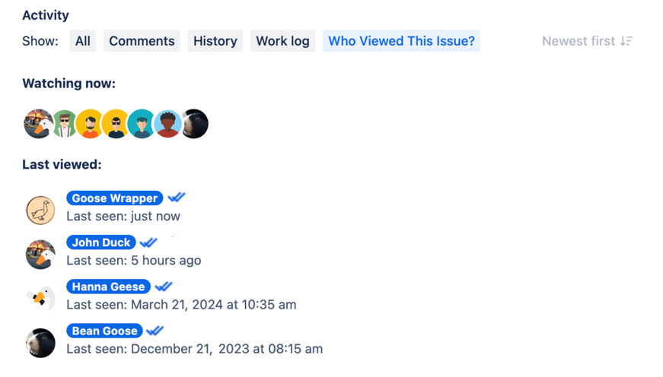The height and width of the screenshot is (377, 663).
Task: Switch to the Work log tab
Action: [x=282, y=41]
